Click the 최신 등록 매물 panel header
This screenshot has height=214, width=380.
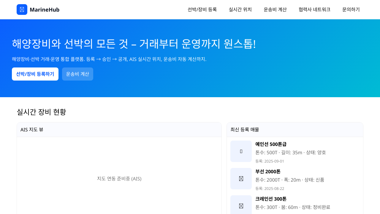(295, 130)
